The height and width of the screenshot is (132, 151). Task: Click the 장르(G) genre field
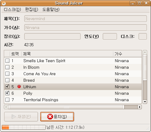[52, 36]
